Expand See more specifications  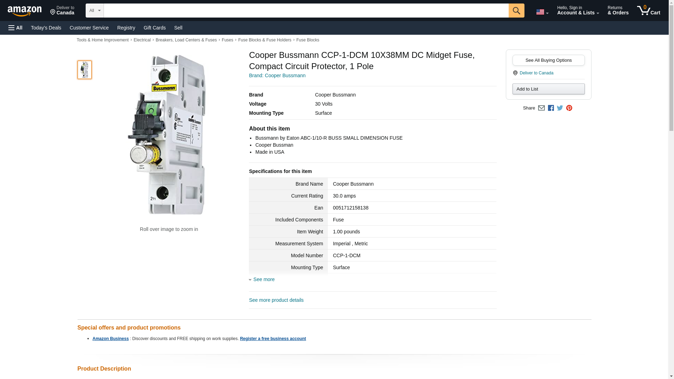pyautogui.click(x=264, y=279)
